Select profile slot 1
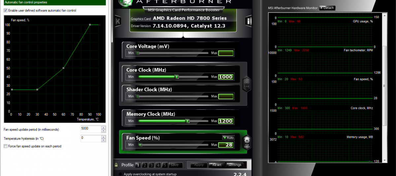Screen dimensions: 396x176 click(138, 165)
